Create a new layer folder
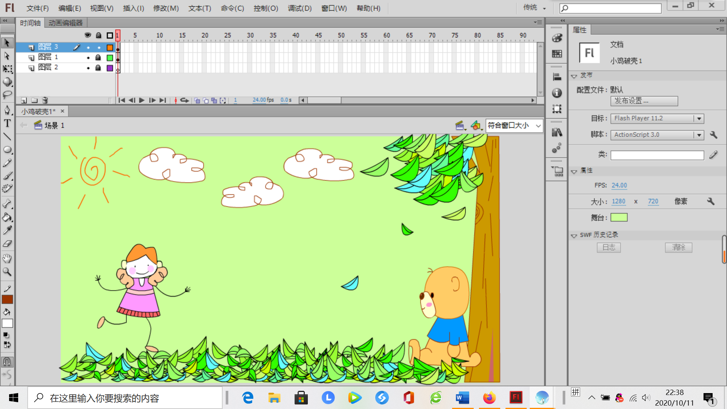 point(34,100)
